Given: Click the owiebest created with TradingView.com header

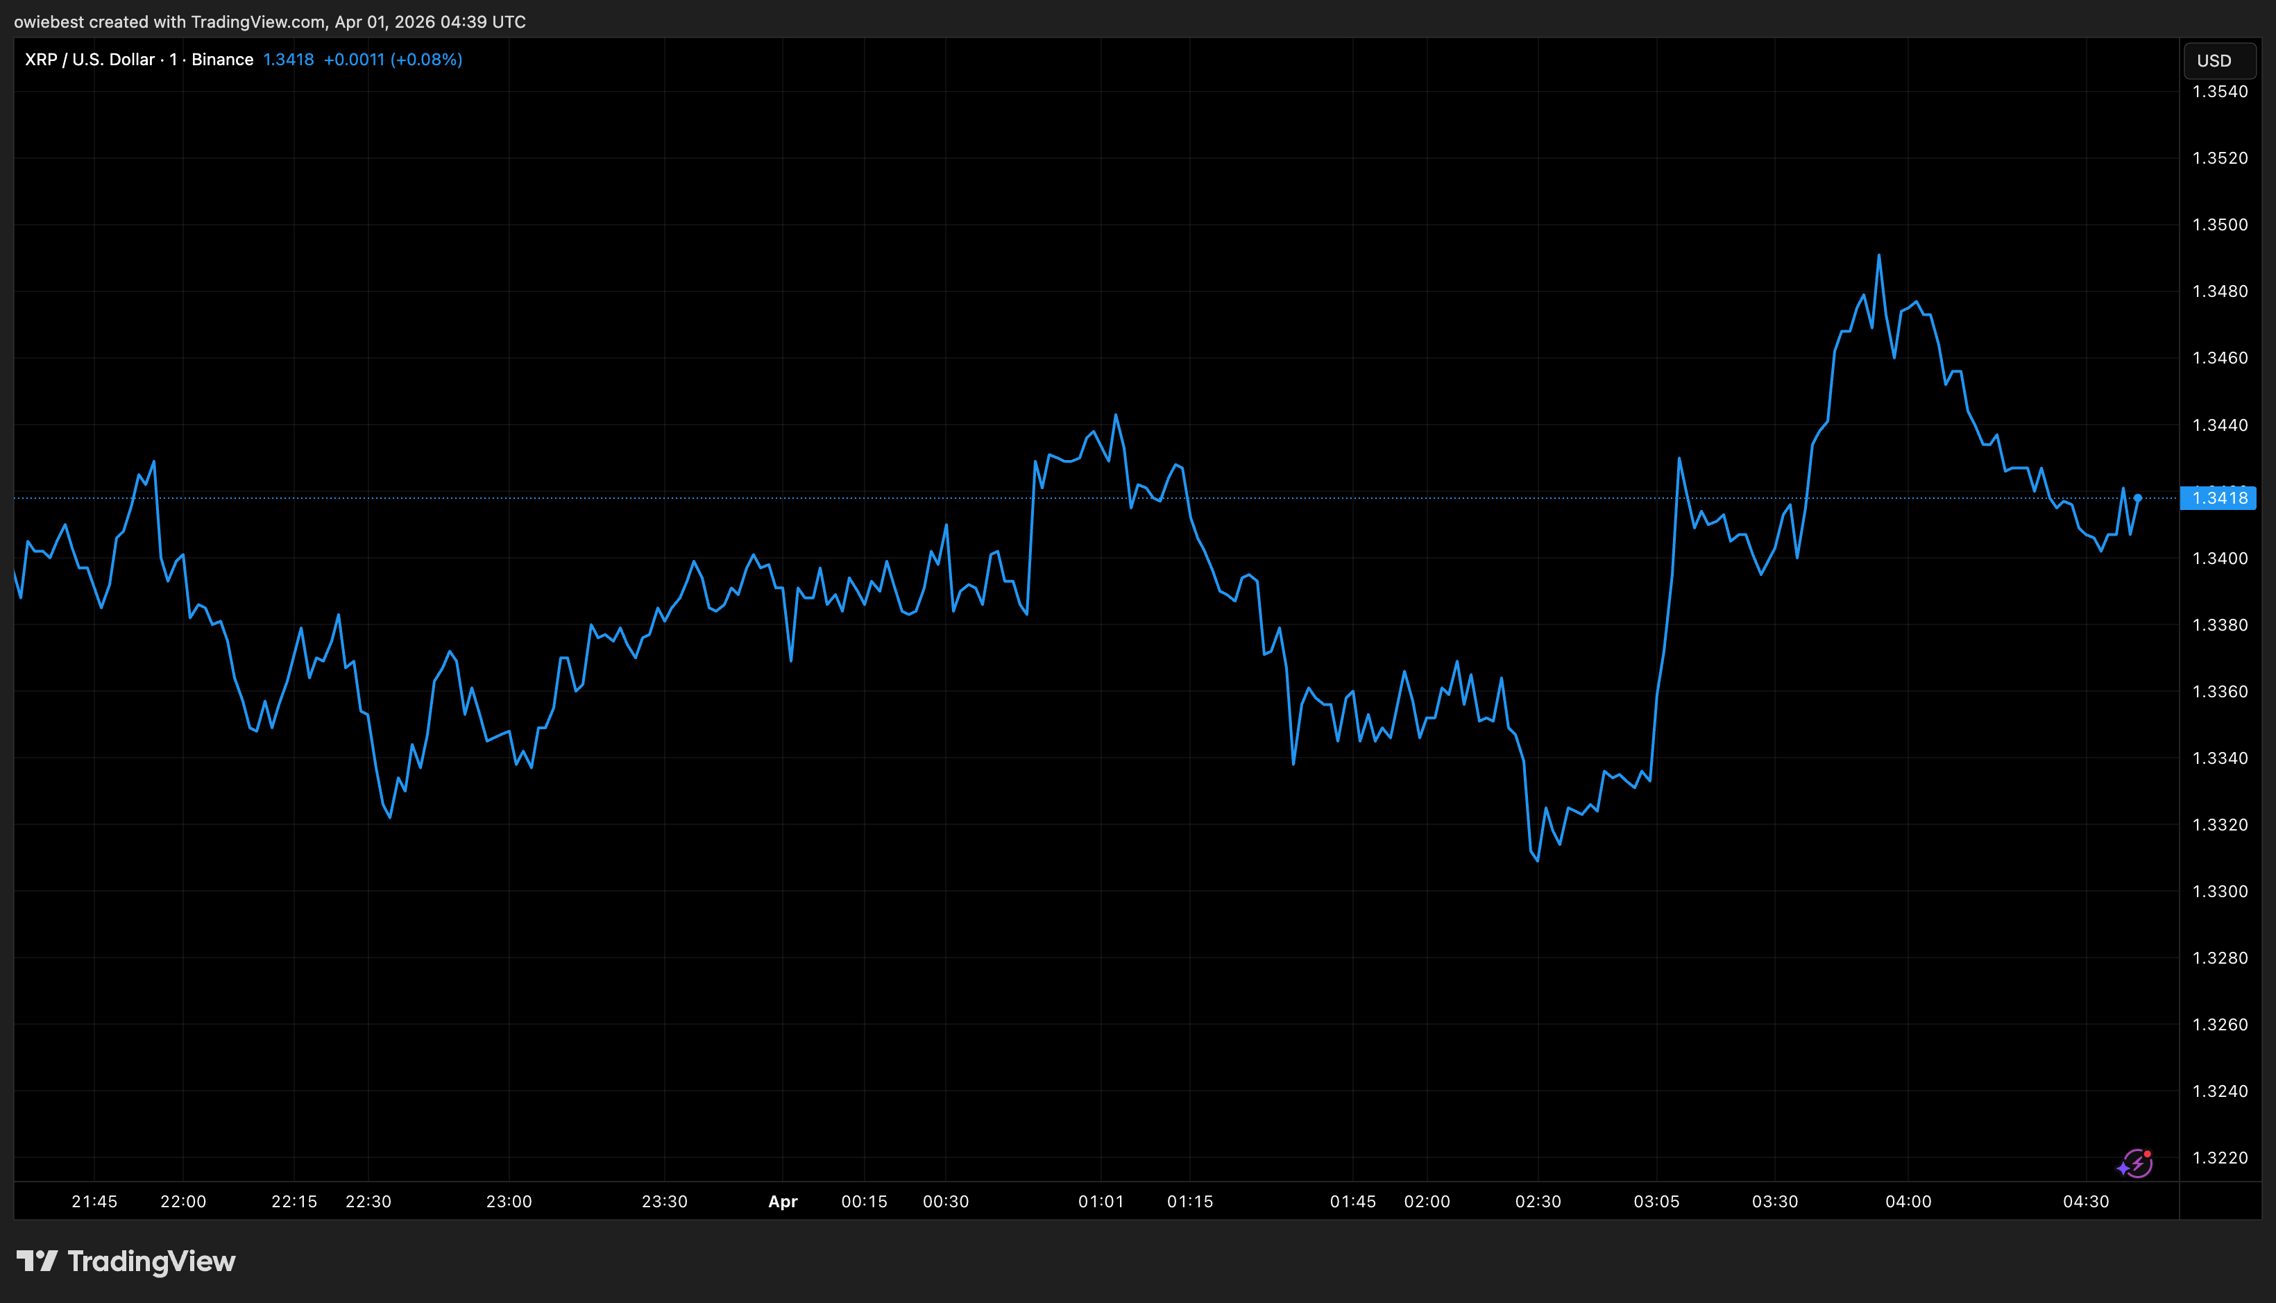Looking at the screenshot, I should click(x=269, y=22).
